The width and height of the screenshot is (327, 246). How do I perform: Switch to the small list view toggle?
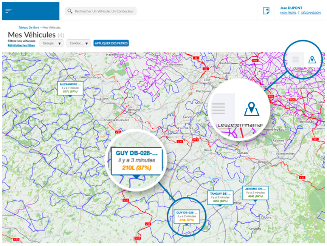point(296,59)
